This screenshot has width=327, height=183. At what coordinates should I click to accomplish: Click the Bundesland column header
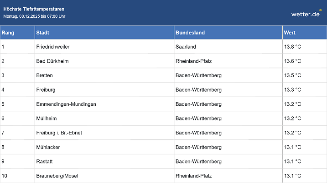190,33
